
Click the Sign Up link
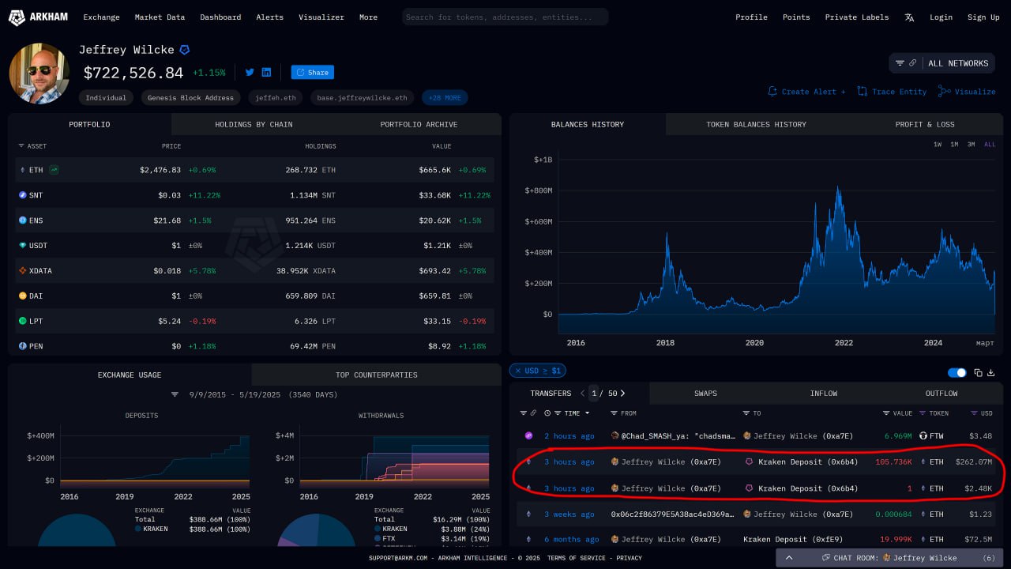click(983, 17)
